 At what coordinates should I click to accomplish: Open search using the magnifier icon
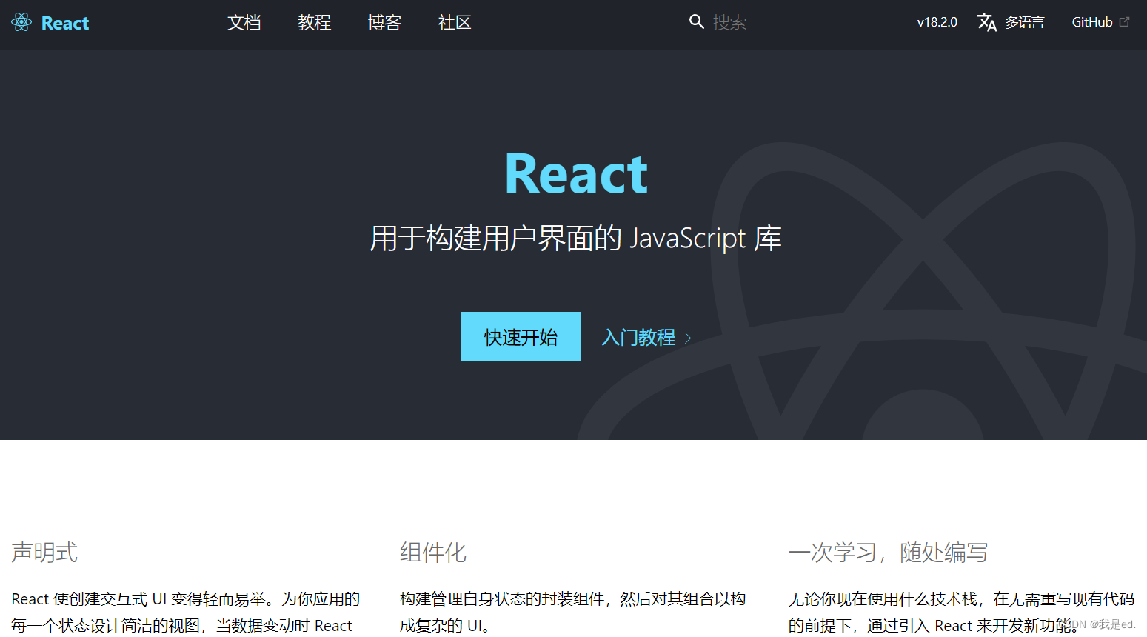696,21
